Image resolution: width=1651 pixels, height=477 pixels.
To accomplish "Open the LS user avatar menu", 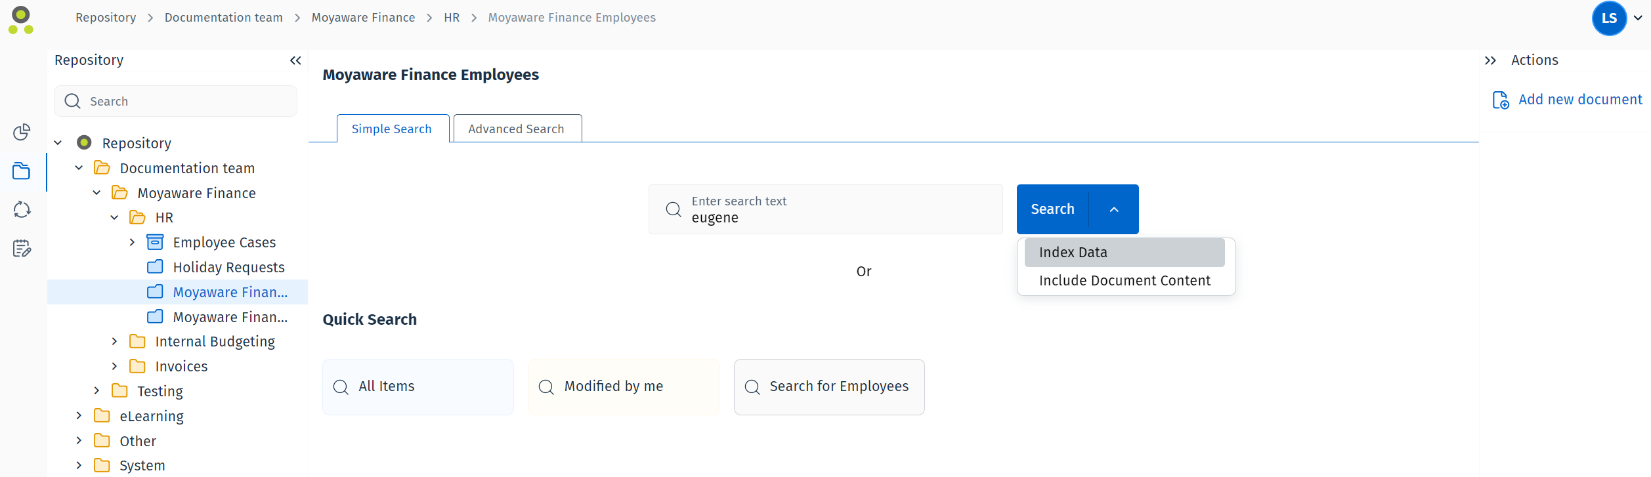I will [x=1609, y=18].
